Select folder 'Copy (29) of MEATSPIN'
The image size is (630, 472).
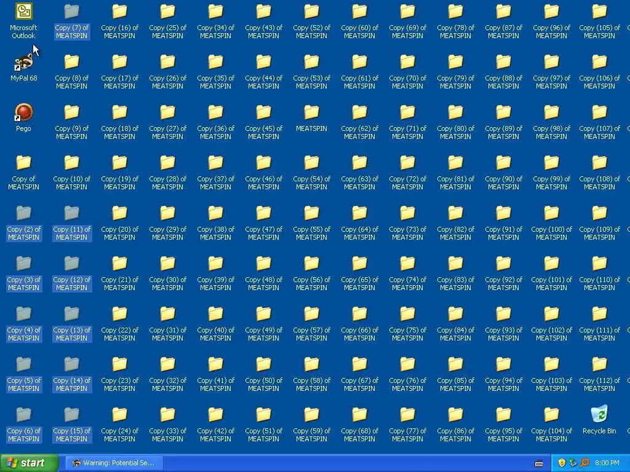point(167,222)
